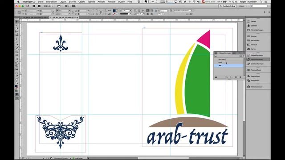285x160 pixels.
Task: Click the search field at top right
Action: [x=259, y=6]
